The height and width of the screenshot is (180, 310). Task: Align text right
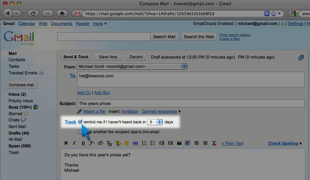point(205,143)
